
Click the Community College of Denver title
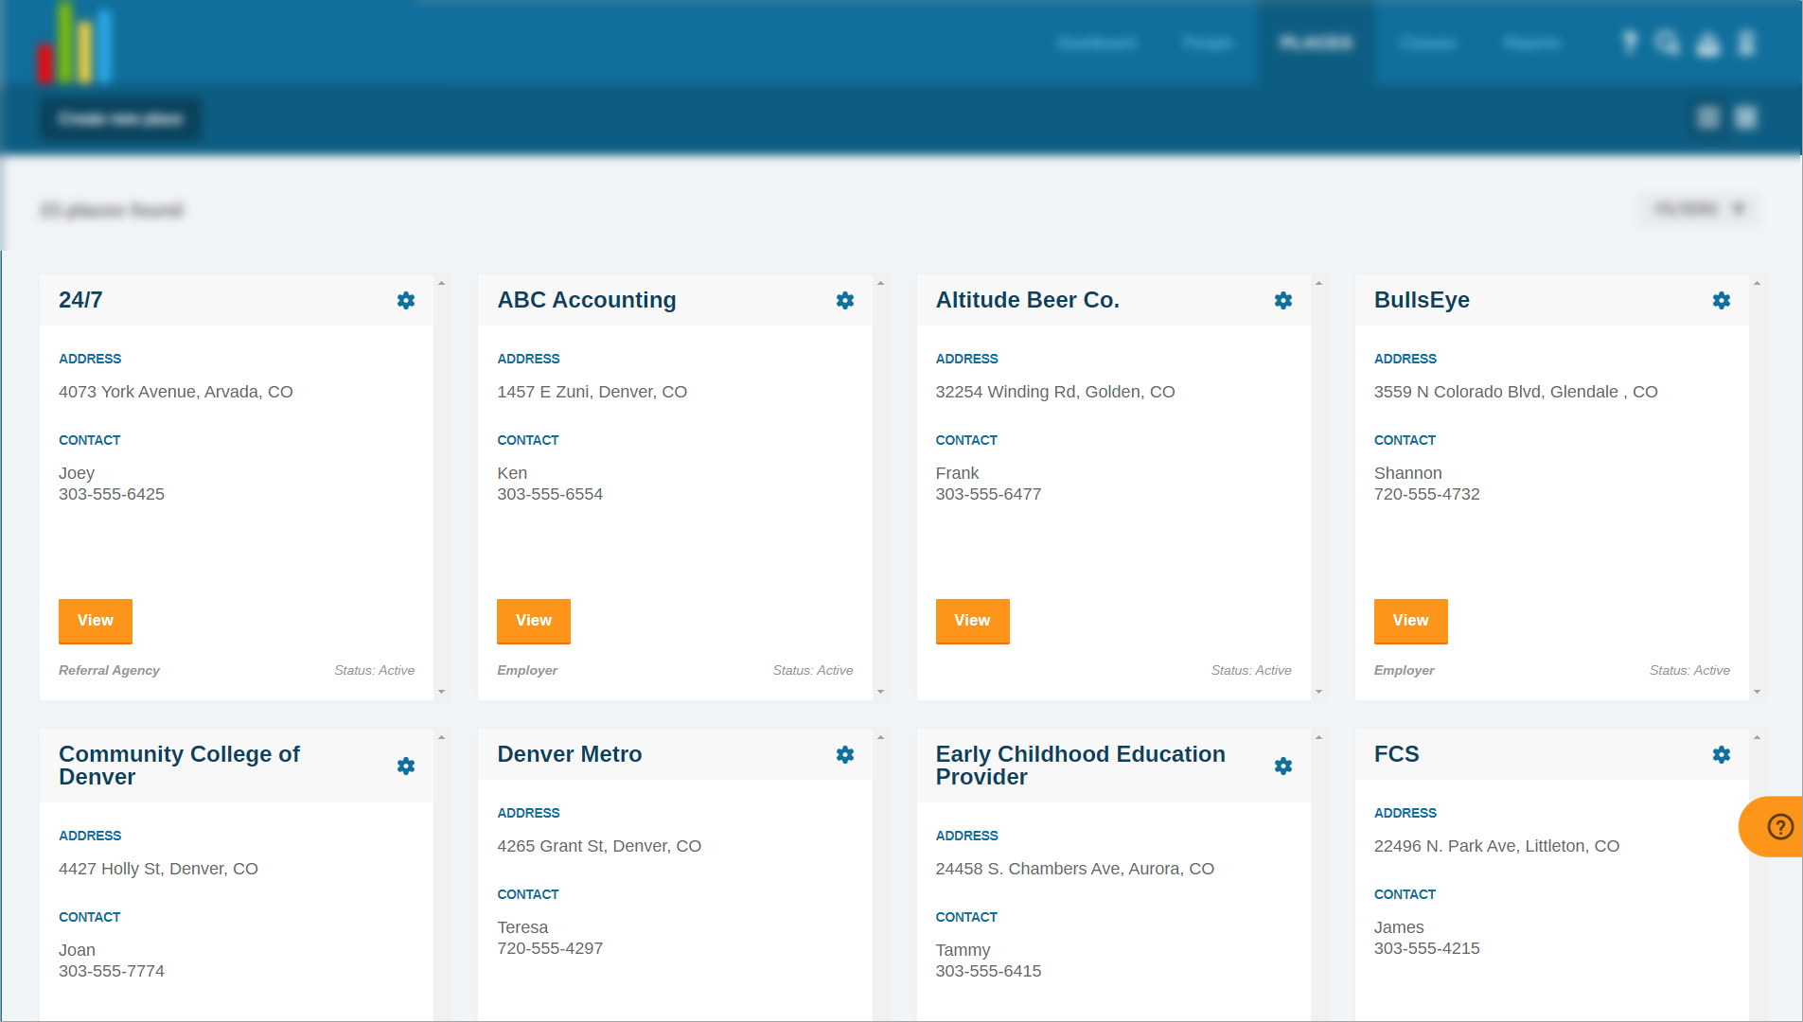point(179,766)
